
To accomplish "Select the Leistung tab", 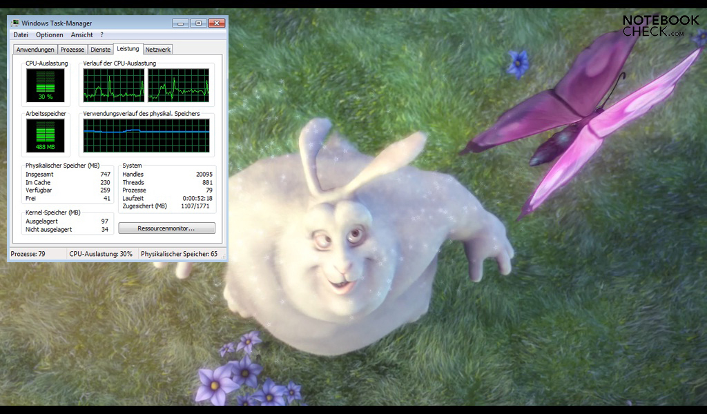I will pos(128,49).
